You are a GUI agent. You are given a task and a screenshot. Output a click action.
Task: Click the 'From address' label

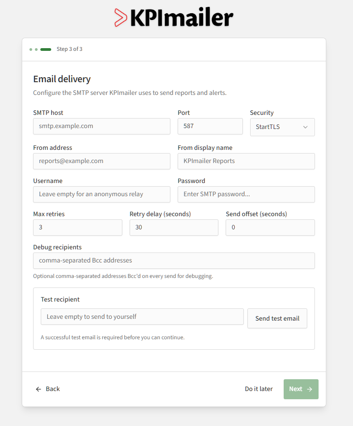[53, 148]
